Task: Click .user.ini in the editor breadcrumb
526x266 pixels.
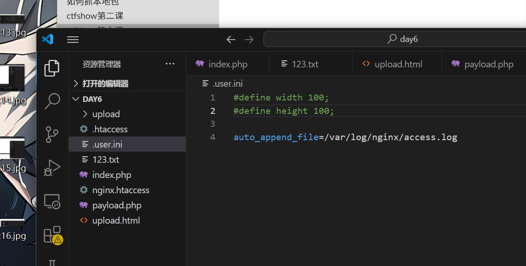Action: (x=227, y=83)
